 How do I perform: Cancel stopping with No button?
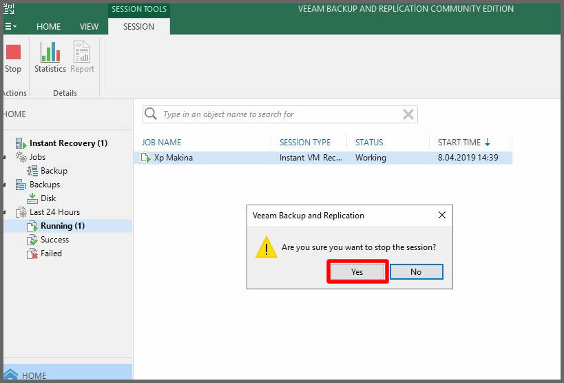[x=416, y=272]
